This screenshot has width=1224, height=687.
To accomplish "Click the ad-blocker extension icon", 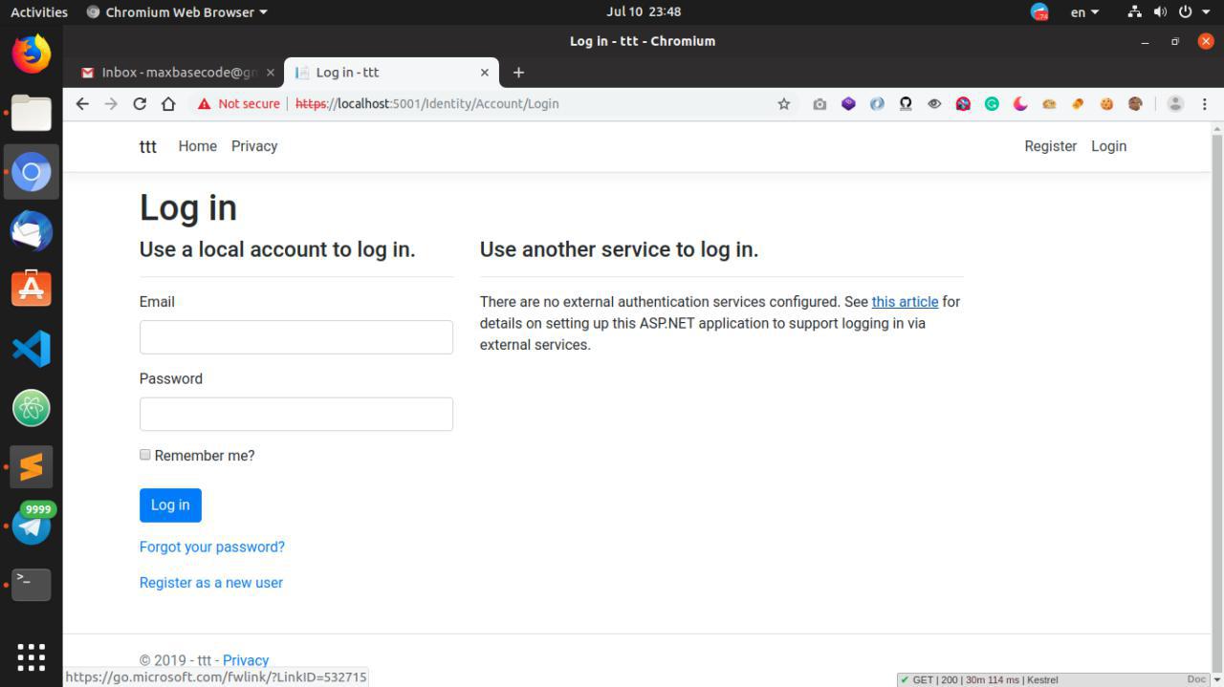I will point(963,103).
